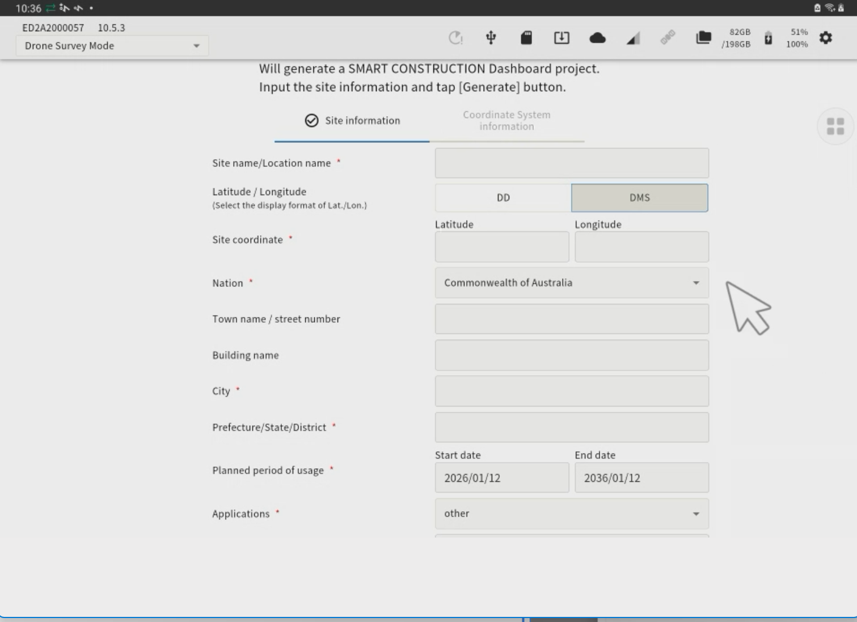Focus the Prefecture/State/District field

(572, 428)
